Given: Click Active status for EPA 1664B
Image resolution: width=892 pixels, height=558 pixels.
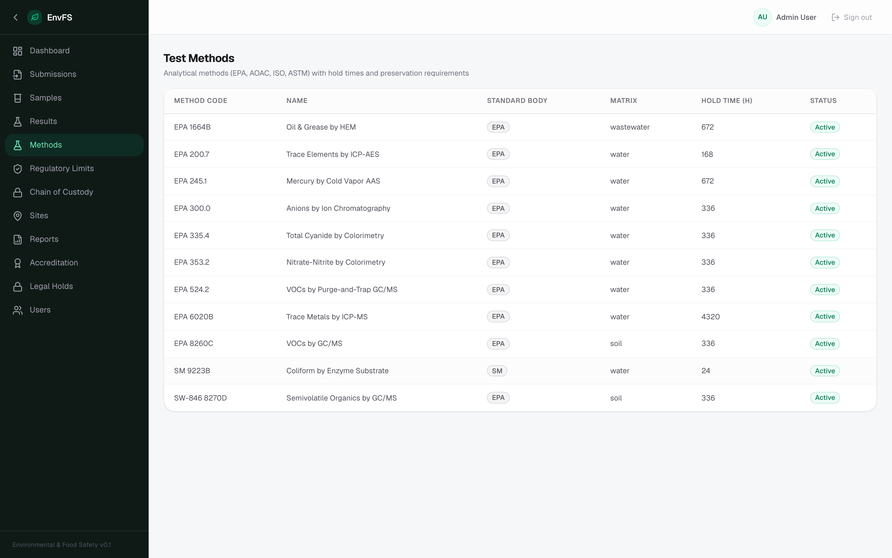Looking at the screenshot, I should pyautogui.click(x=825, y=127).
